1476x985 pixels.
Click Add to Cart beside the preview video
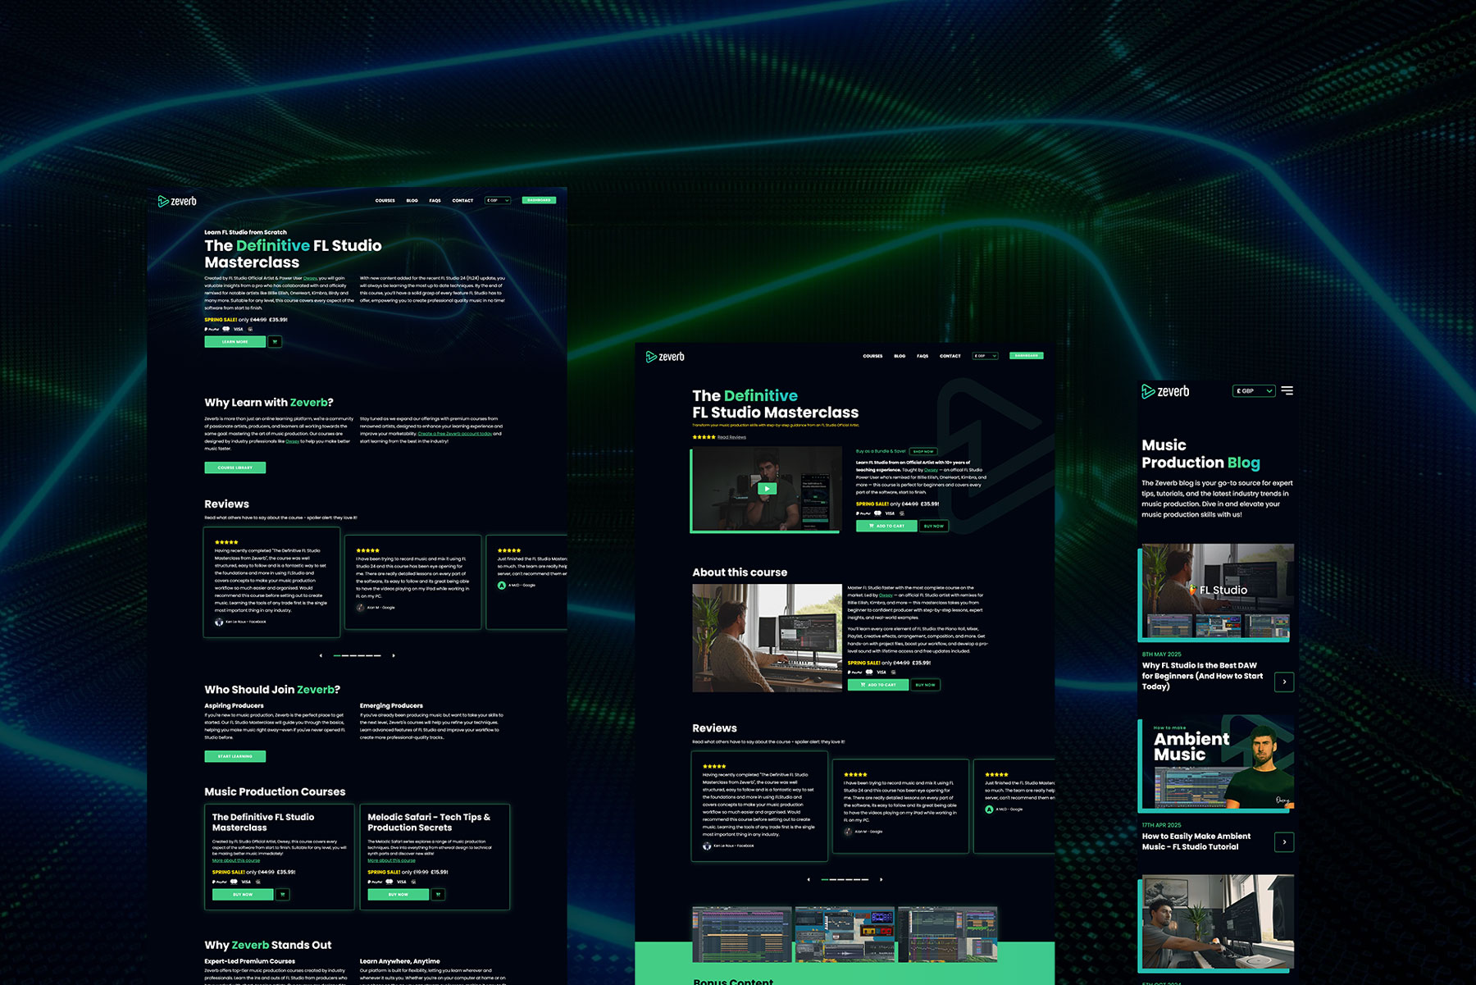point(886,526)
